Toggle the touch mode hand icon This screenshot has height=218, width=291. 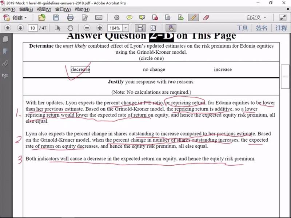point(171,28)
